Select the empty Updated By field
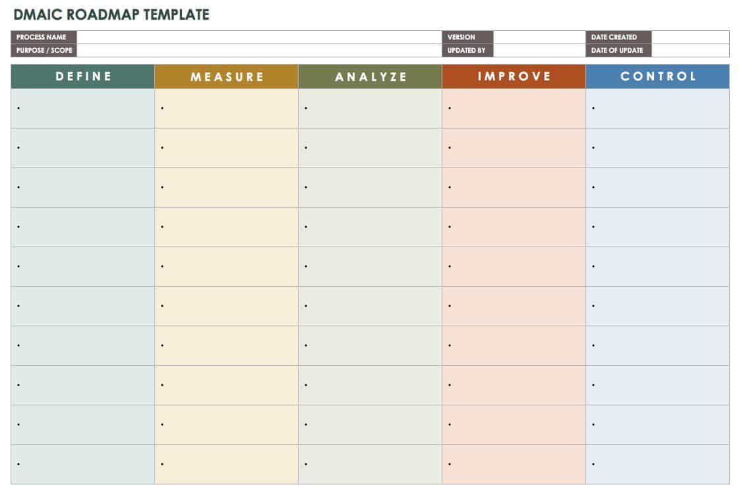This screenshot has width=743, height=501. click(x=539, y=51)
